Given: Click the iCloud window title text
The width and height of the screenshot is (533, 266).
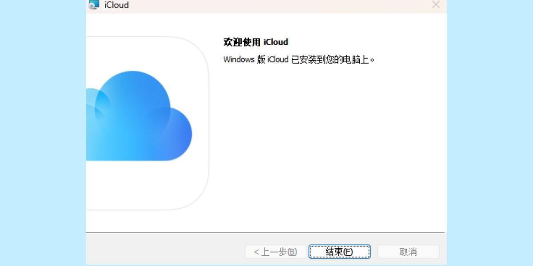Looking at the screenshot, I should pos(116,5).
